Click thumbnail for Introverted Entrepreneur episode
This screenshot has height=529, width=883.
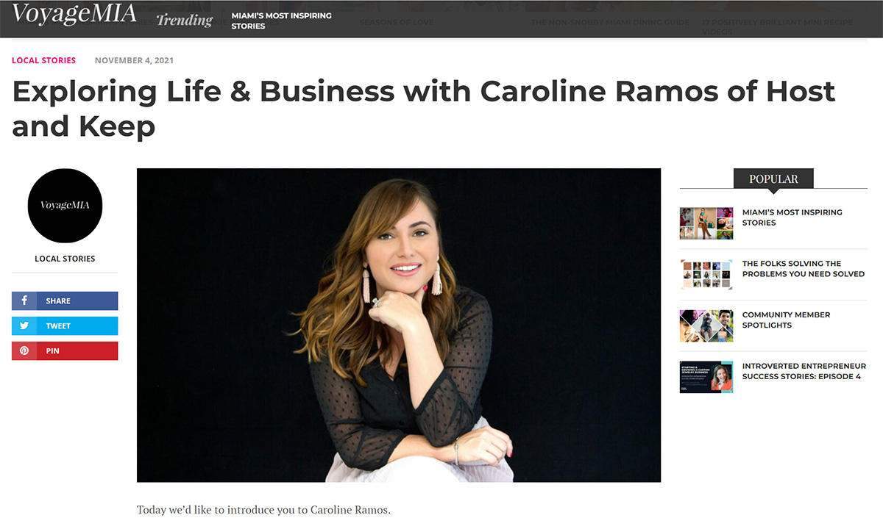pyautogui.click(x=706, y=377)
